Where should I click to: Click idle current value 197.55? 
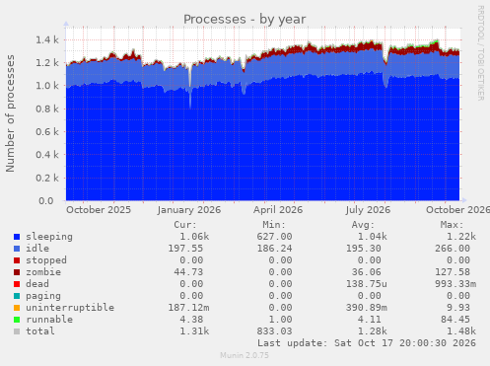[185, 249]
